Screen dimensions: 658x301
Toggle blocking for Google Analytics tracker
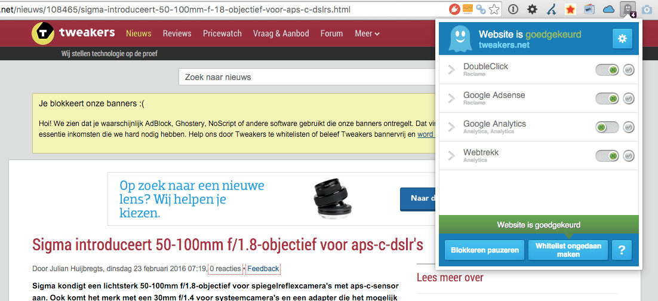(x=607, y=127)
